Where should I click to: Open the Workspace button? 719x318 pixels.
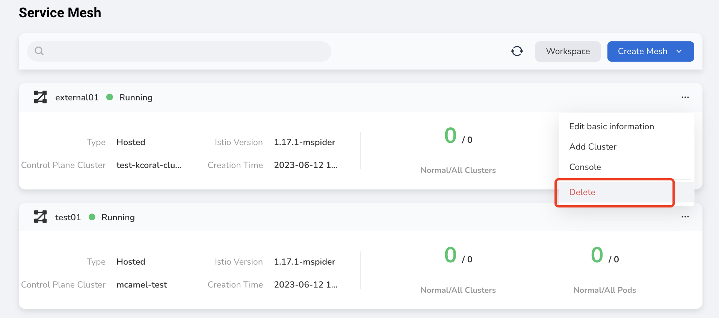click(568, 51)
